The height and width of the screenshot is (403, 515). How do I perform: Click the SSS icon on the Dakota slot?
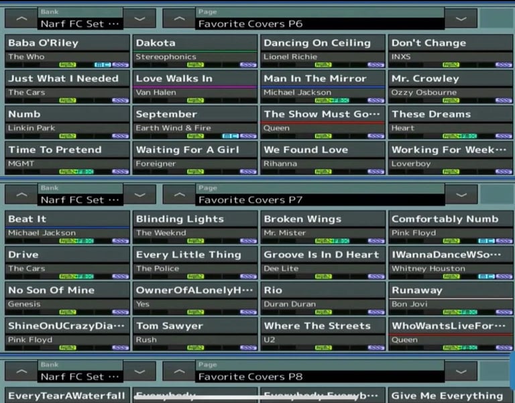click(x=248, y=64)
